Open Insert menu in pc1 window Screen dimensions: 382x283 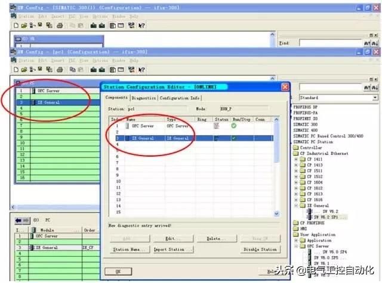[x=58, y=60]
